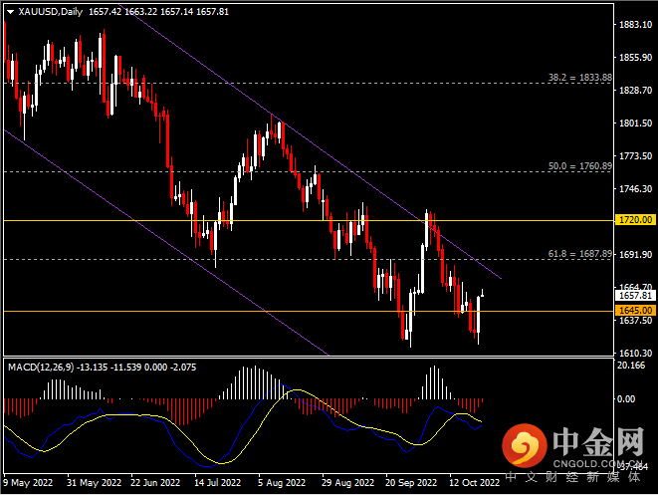Click the 5 Aug 2022 date label
The height and width of the screenshot is (495, 658).
282,483
